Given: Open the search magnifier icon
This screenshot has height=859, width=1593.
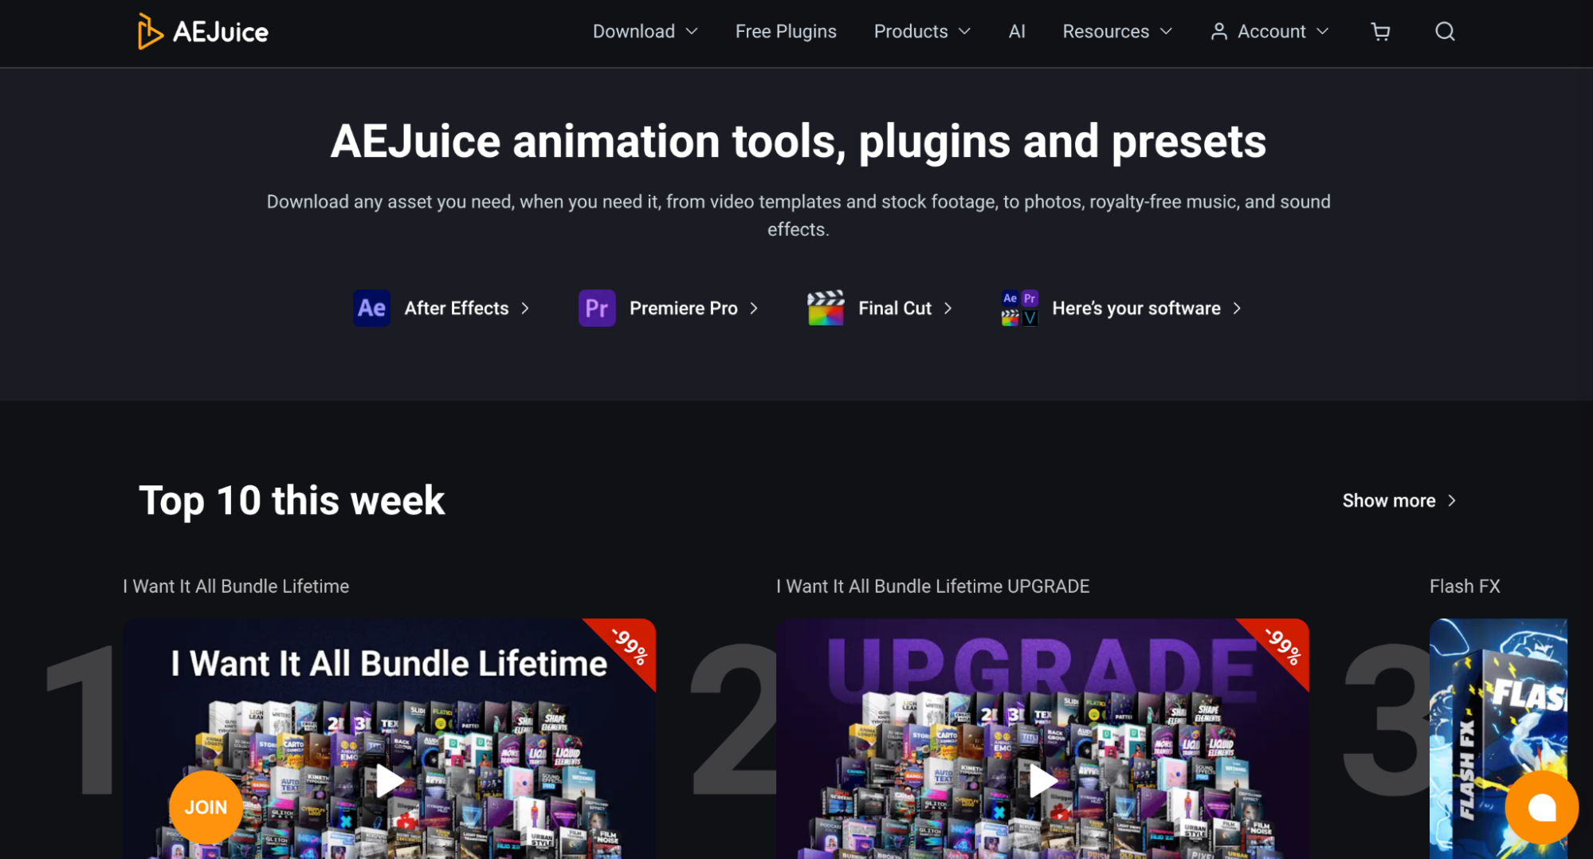Looking at the screenshot, I should [x=1445, y=31].
